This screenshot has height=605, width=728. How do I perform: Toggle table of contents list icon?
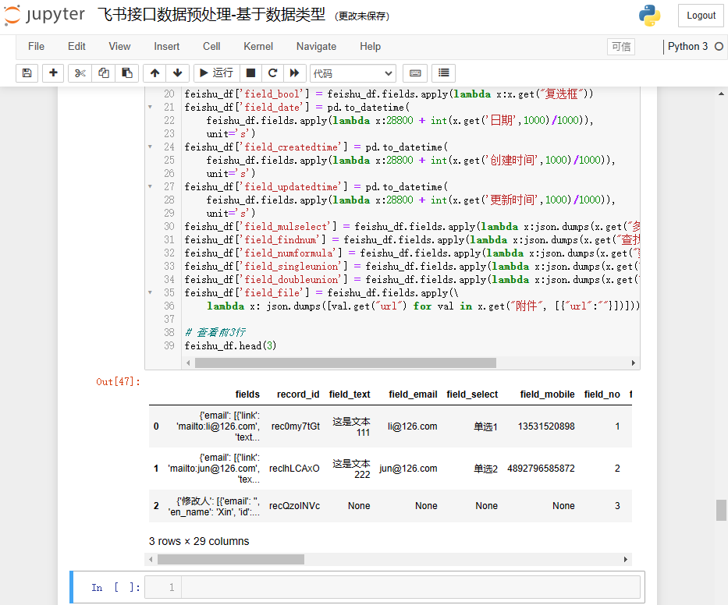443,73
